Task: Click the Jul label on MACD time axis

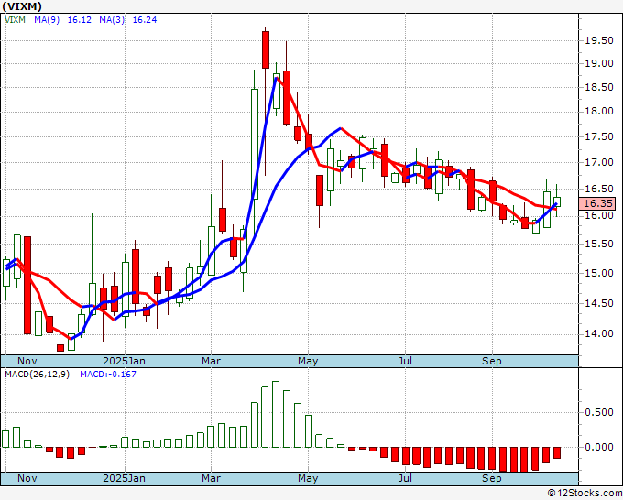Action: 404,478
